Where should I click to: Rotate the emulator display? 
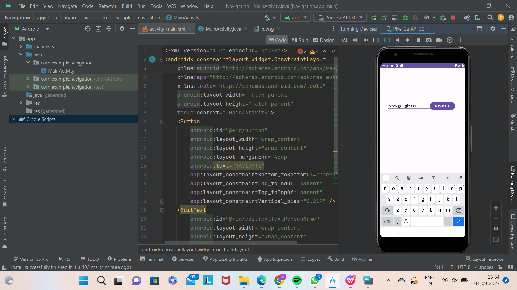376,40
